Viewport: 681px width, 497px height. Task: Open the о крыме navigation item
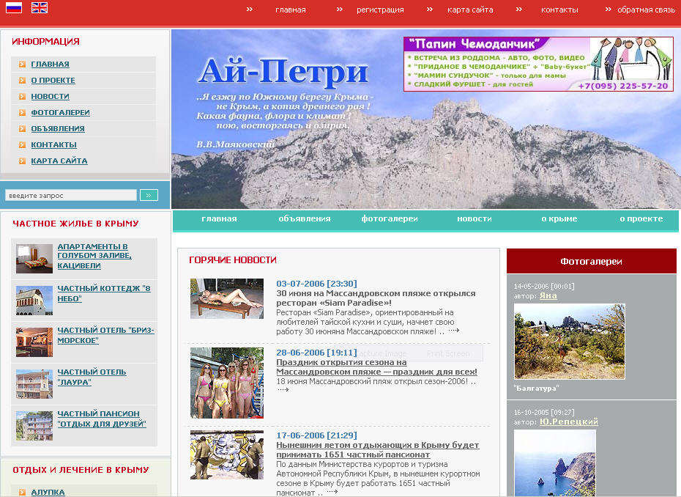tap(558, 218)
